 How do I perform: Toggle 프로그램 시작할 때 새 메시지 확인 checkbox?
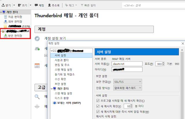click(98, 101)
